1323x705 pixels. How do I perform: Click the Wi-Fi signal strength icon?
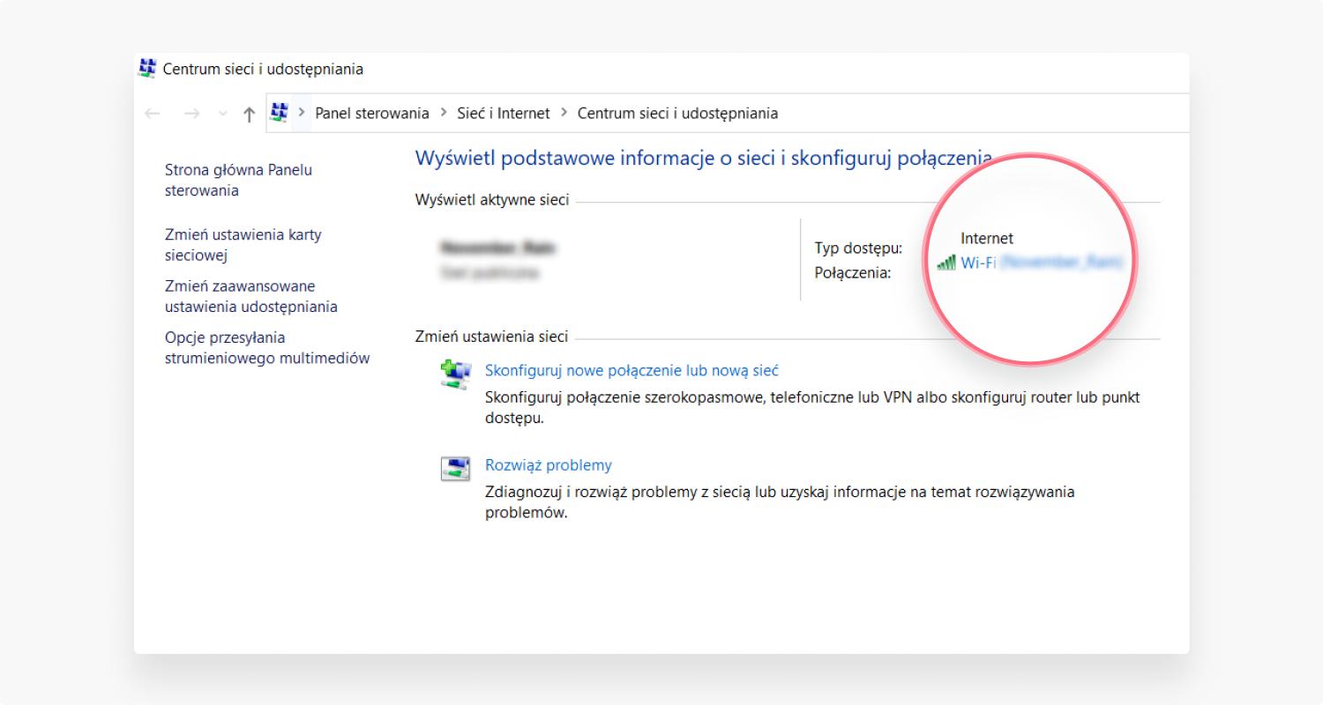946,263
